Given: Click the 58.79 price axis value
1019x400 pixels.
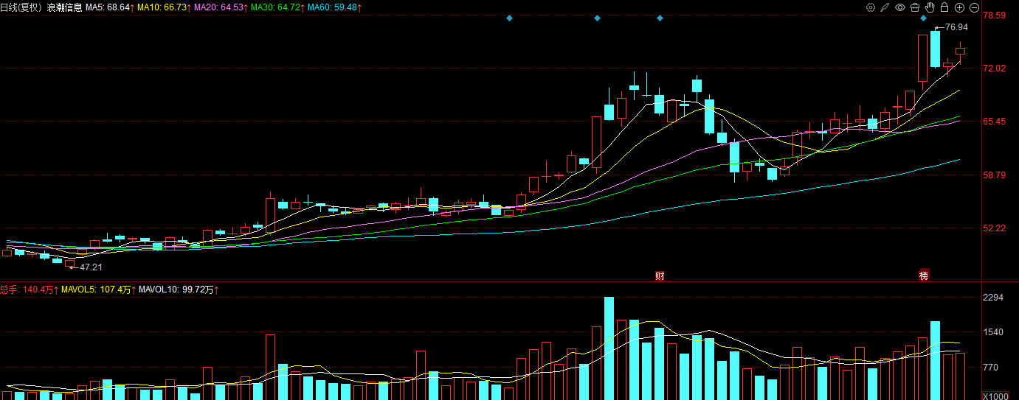Looking at the screenshot, I should [x=995, y=175].
